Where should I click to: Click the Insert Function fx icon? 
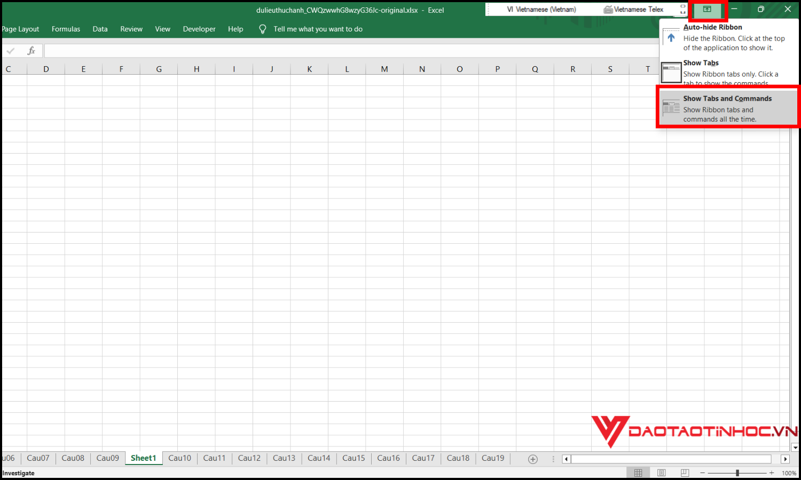click(32, 51)
